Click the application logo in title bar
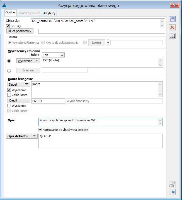 (4, 5)
